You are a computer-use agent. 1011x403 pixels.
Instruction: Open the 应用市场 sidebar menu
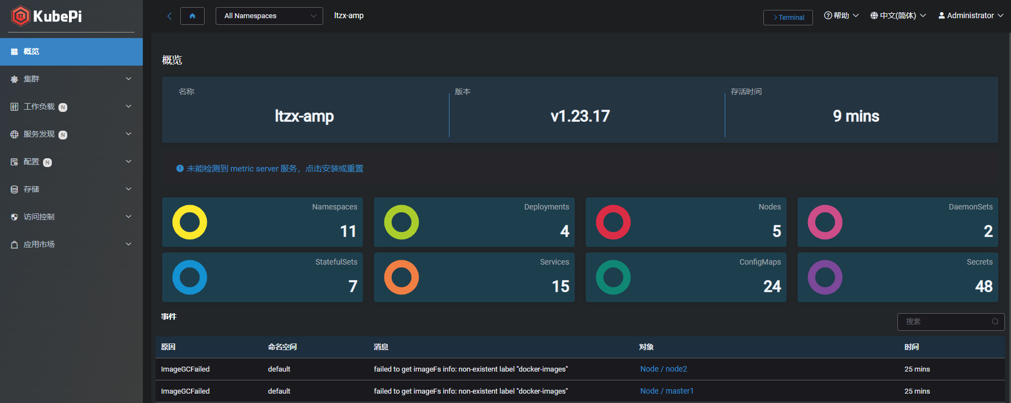(x=71, y=245)
